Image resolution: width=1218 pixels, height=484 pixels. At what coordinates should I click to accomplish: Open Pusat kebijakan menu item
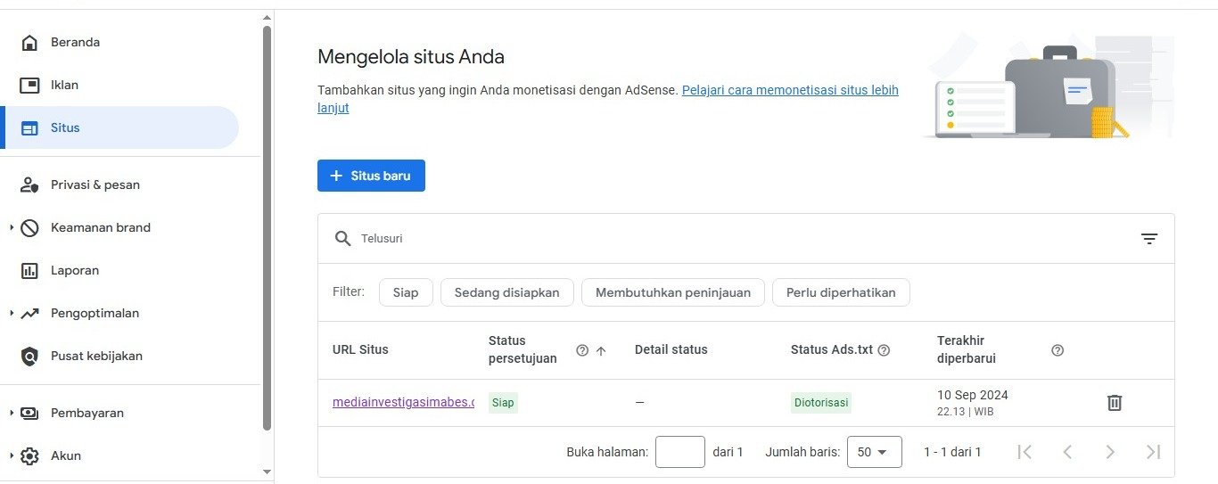[119, 356]
